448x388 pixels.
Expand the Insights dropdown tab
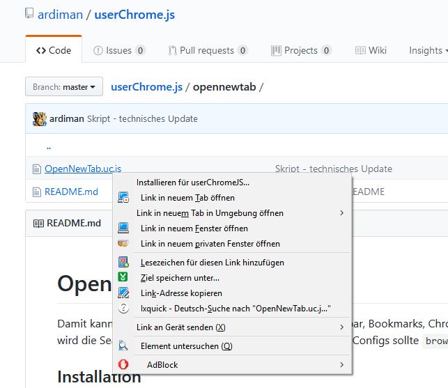pyautogui.click(x=428, y=51)
